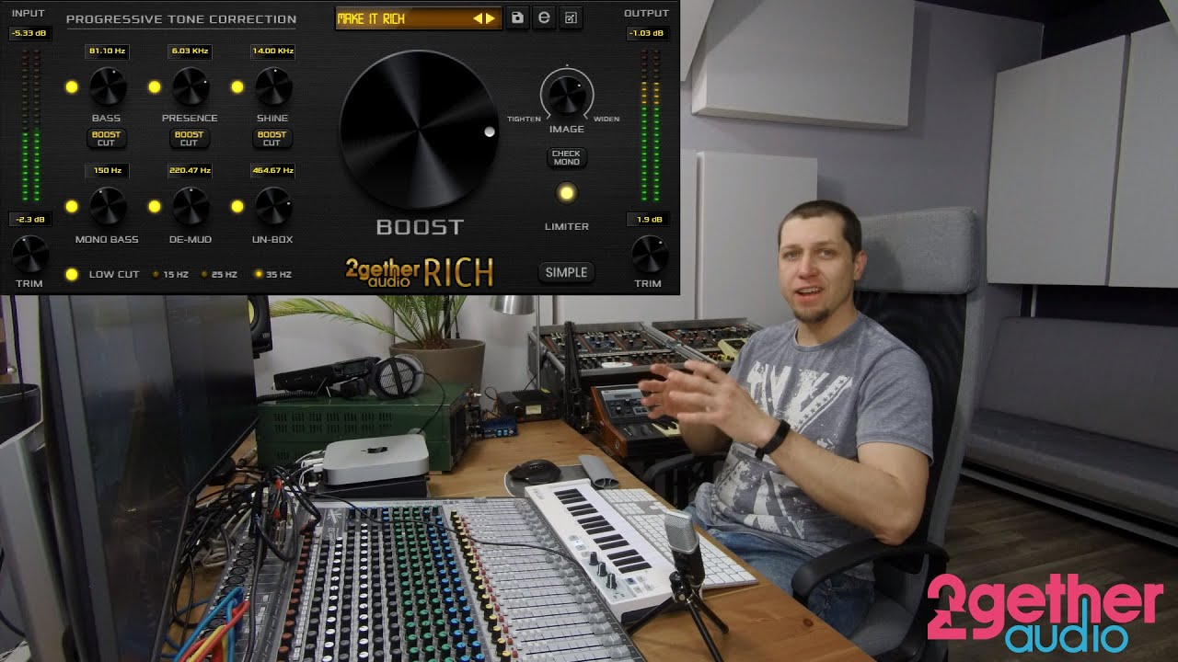This screenshot has height=662, width=1178.
Task: Click the input level readout -5.33 dB
Action: click(x=29, y=33)
